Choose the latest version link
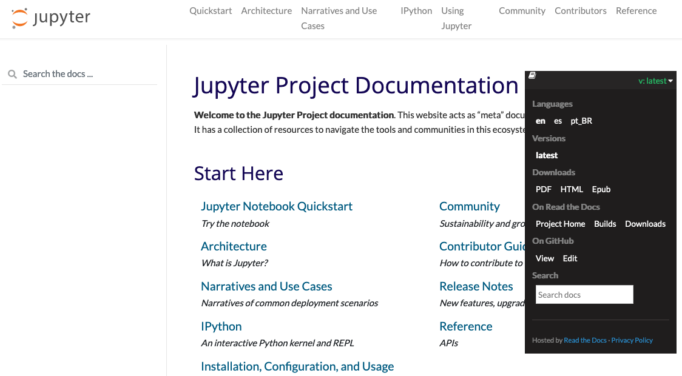682x376 pixels. coord(547,155)
